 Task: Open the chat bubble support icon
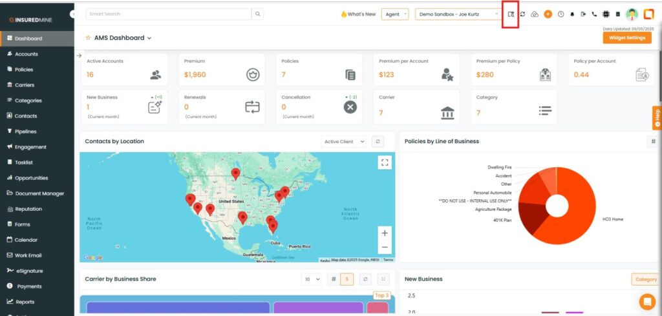click(647, 301)
